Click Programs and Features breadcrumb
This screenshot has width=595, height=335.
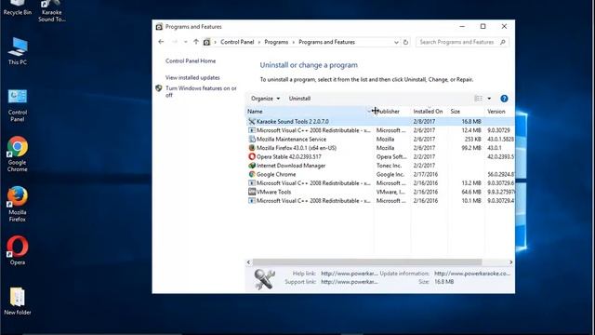pyautogui.click(x=326, y=42)
